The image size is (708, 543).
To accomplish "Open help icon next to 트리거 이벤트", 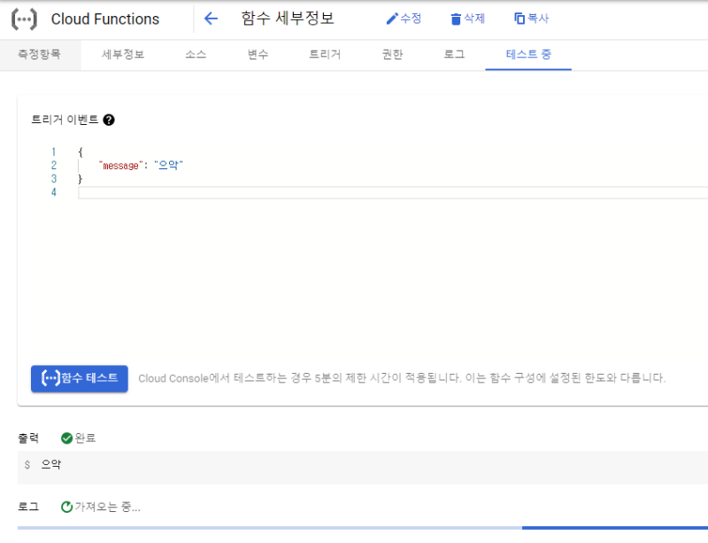I will point(109,120).
